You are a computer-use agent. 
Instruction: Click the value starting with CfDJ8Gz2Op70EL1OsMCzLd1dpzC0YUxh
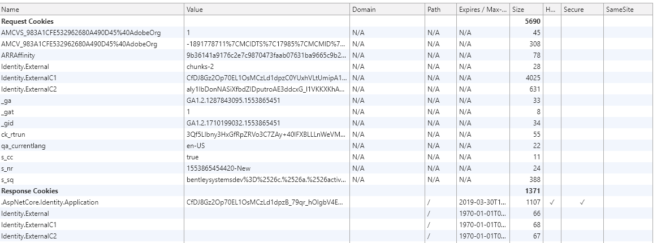[267, 77]
